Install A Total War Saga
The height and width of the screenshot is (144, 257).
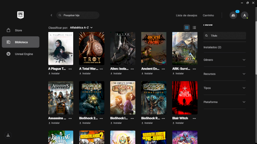85,74
